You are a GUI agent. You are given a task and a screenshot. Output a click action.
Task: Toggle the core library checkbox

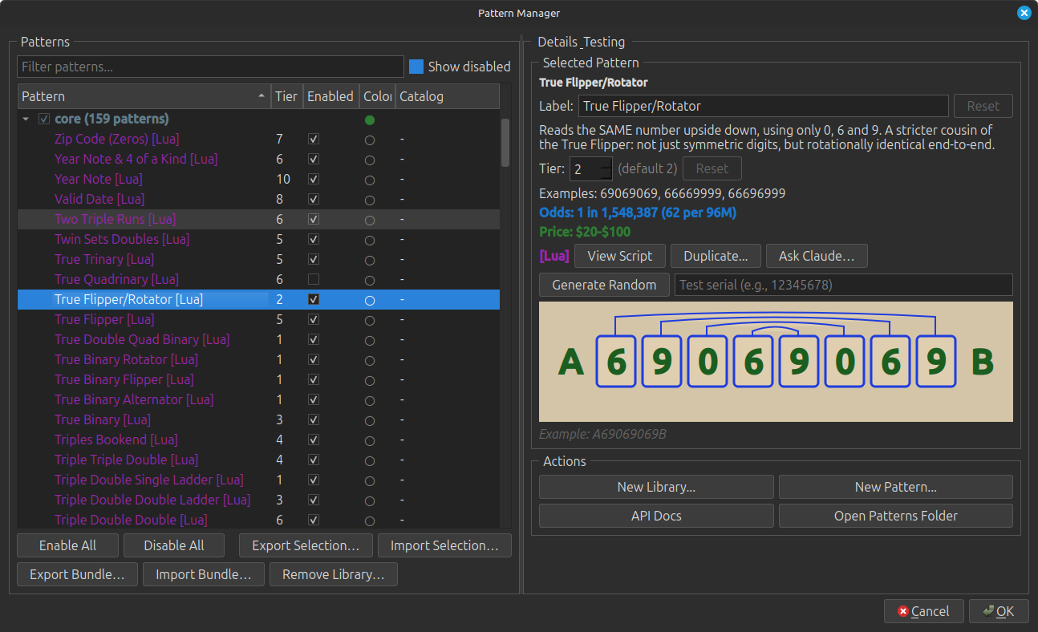point(44,119)
